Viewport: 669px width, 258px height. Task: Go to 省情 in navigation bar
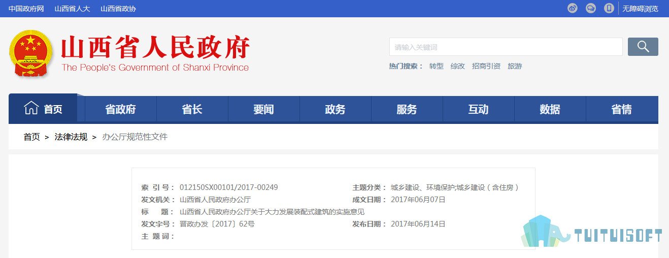coord(622,109)
